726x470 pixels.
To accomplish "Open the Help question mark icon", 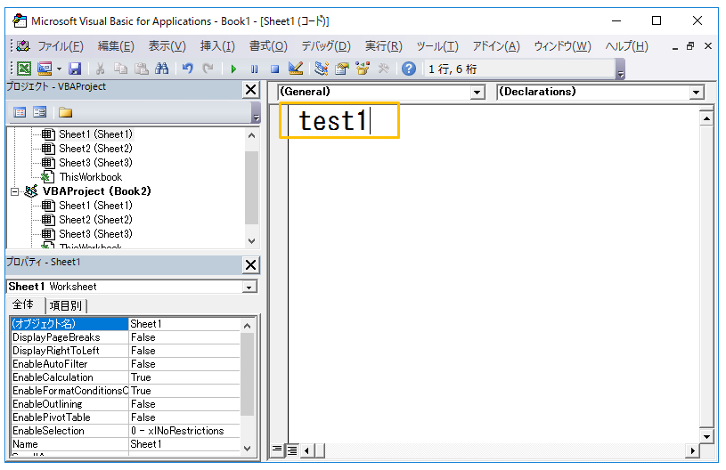I will pyautogui.click(x=409, y=69).
